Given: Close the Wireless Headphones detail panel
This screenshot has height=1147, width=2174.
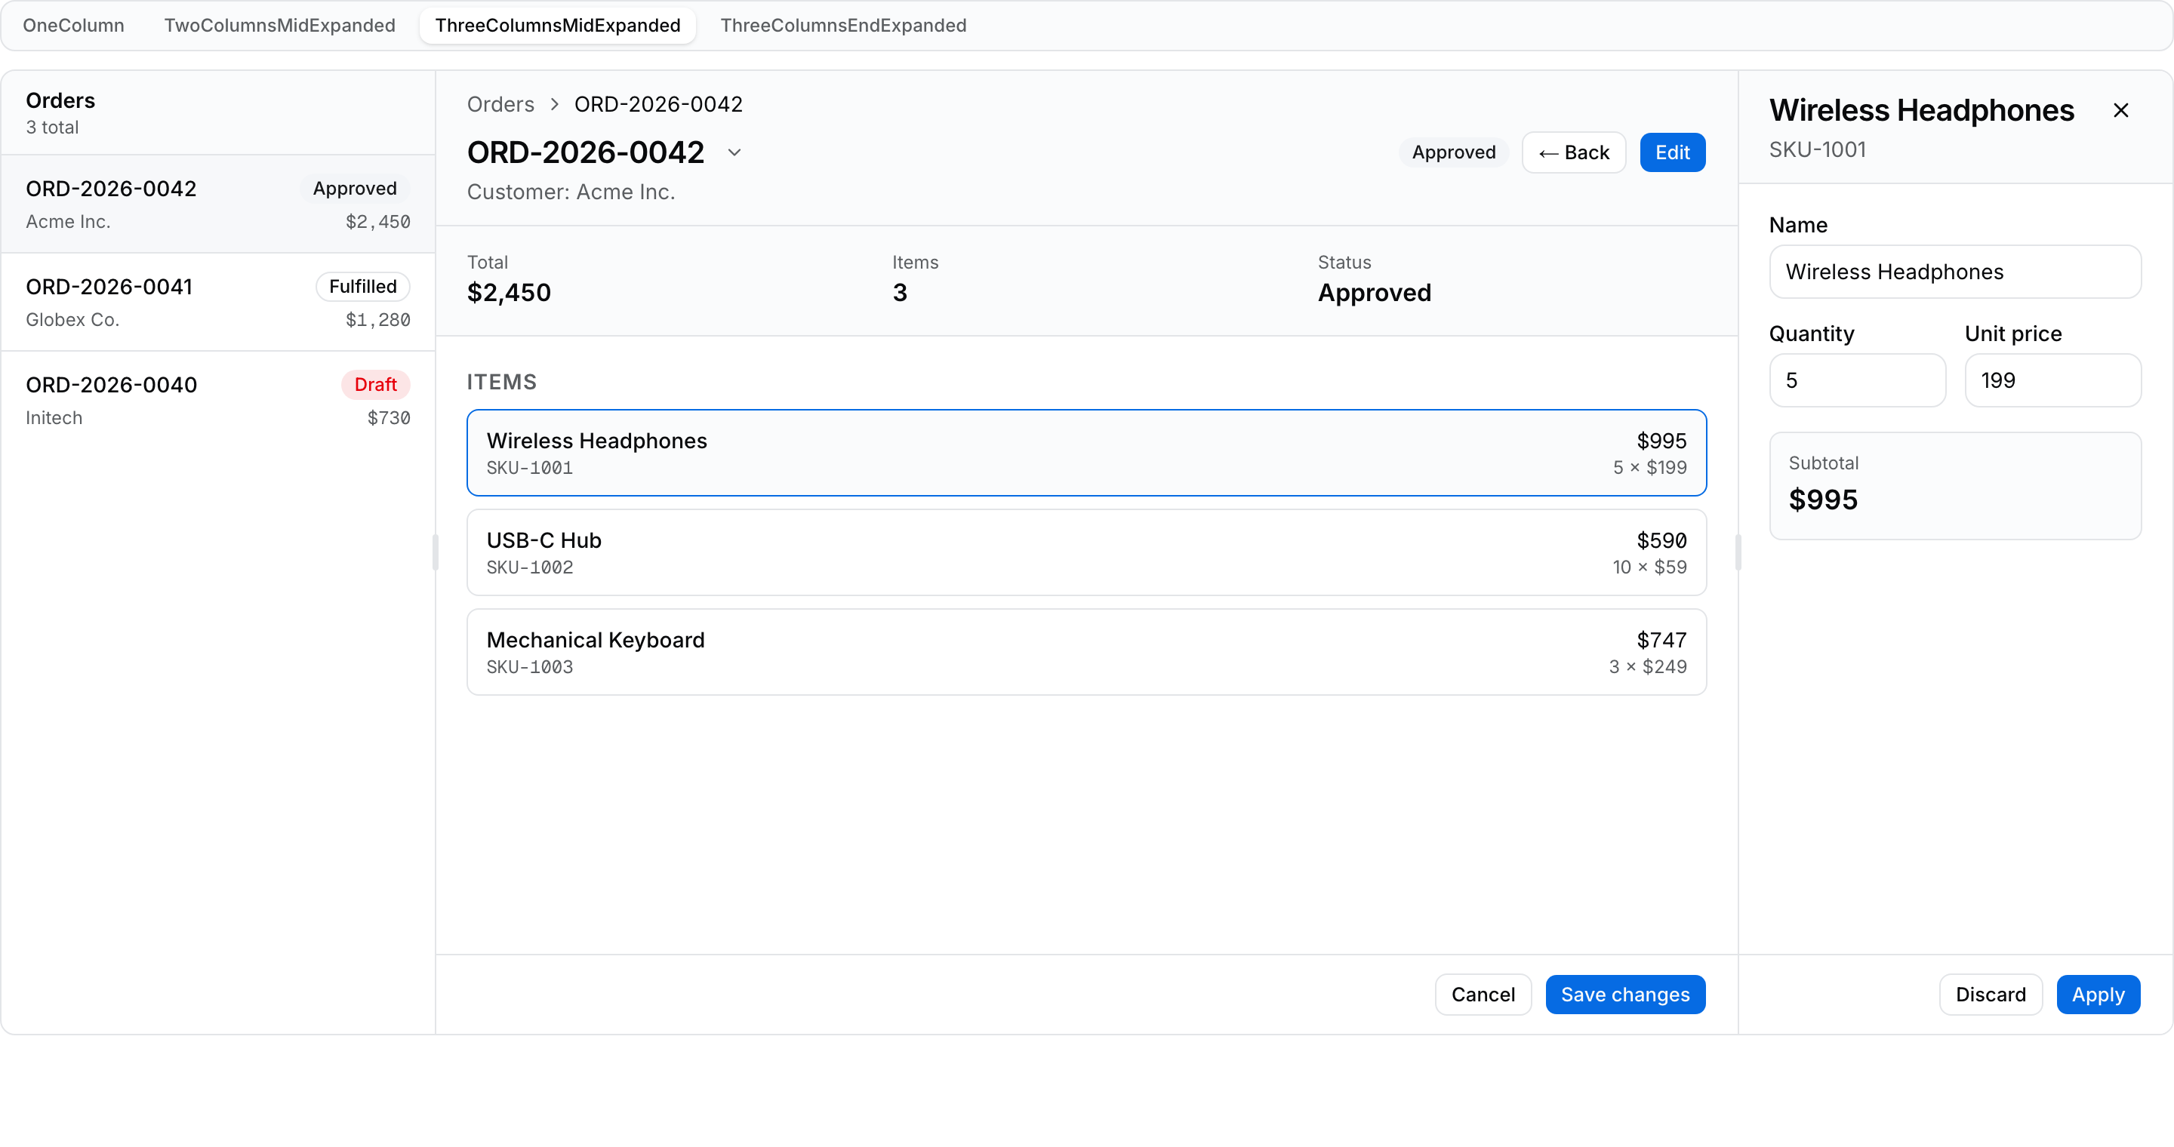Looking at the screenshot, I should [2120, 110].
